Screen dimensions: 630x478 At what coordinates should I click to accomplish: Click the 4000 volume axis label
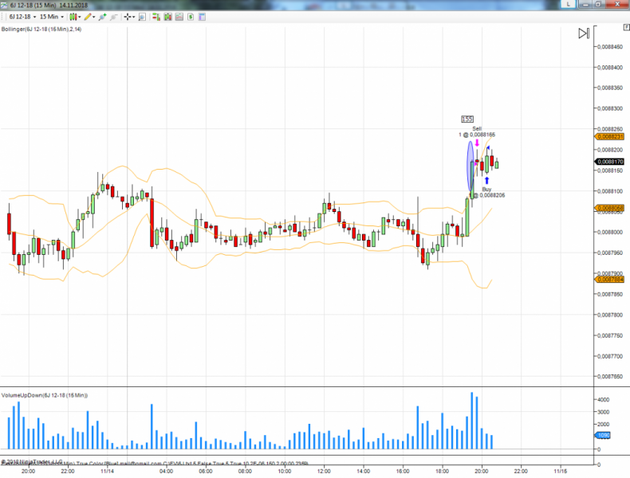coord(604,400)
